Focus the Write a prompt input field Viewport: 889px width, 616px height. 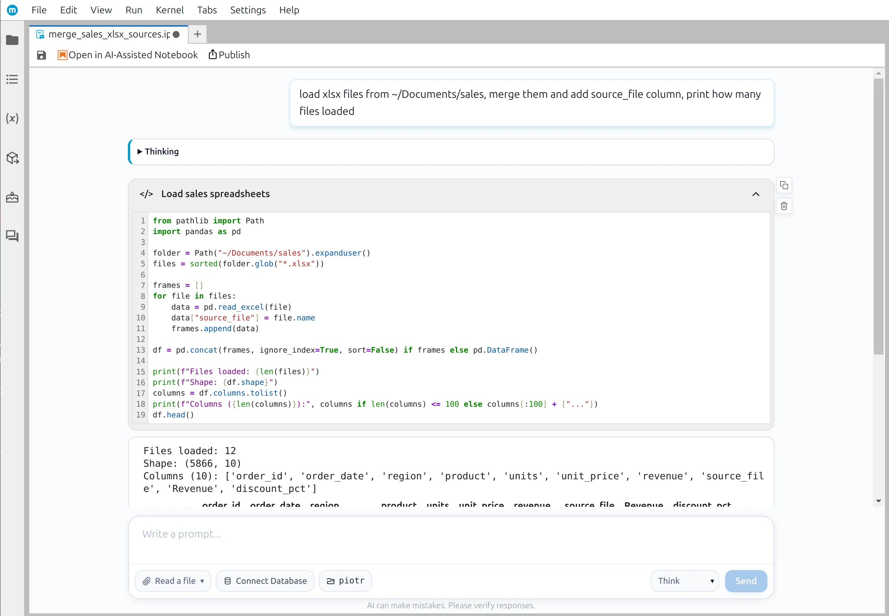451,540
